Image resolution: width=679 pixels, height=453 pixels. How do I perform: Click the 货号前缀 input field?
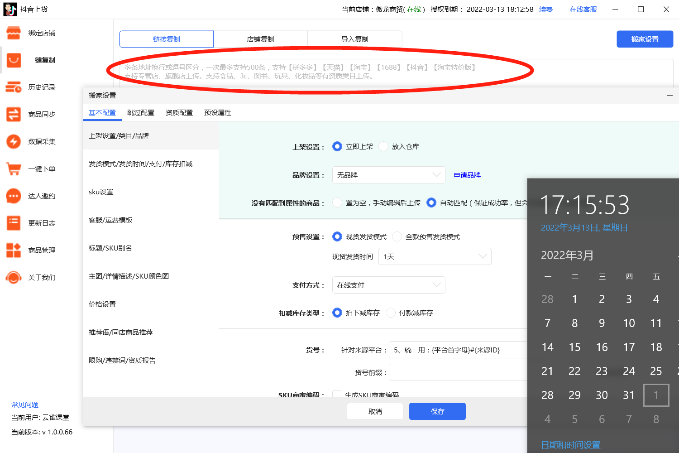(457, 372)
